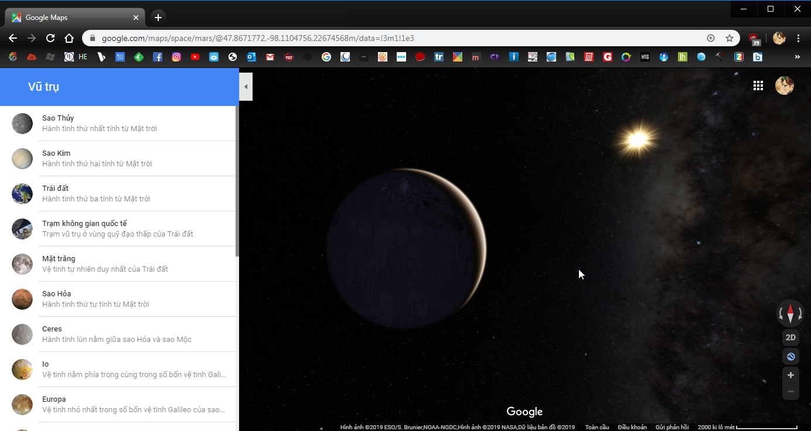The width and height of the screenshot is (811, 431).
Task: Open Instagram bookmark
Action: point(176,57)
